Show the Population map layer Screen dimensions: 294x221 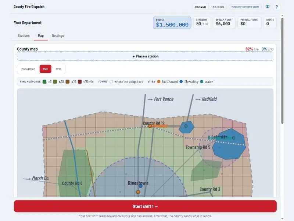click(x=28, y=69)
